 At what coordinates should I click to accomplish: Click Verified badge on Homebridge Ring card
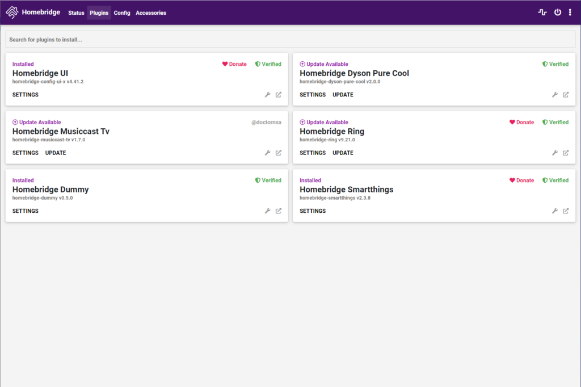click(555, 123)
